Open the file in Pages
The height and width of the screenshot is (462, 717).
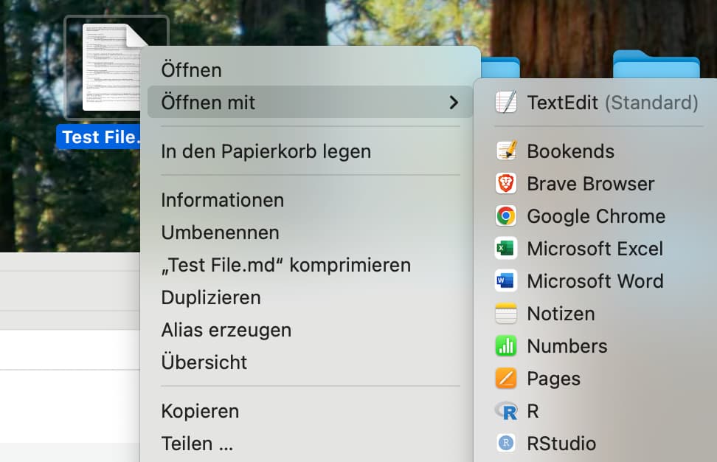(x=553, y=379)
